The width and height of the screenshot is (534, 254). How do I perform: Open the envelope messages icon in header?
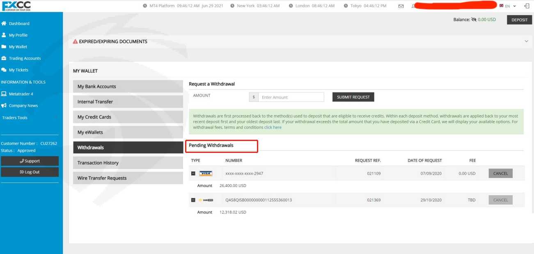point(401,6)
